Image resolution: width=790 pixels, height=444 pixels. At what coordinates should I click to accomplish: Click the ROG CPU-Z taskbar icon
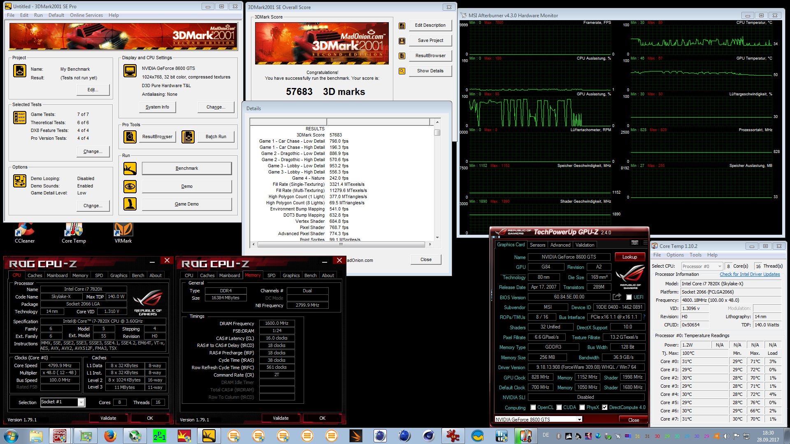60,436
